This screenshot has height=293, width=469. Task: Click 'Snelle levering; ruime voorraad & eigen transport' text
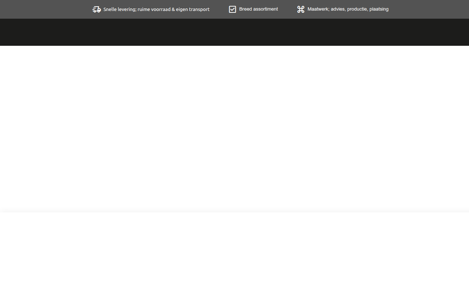coord(156,10)
